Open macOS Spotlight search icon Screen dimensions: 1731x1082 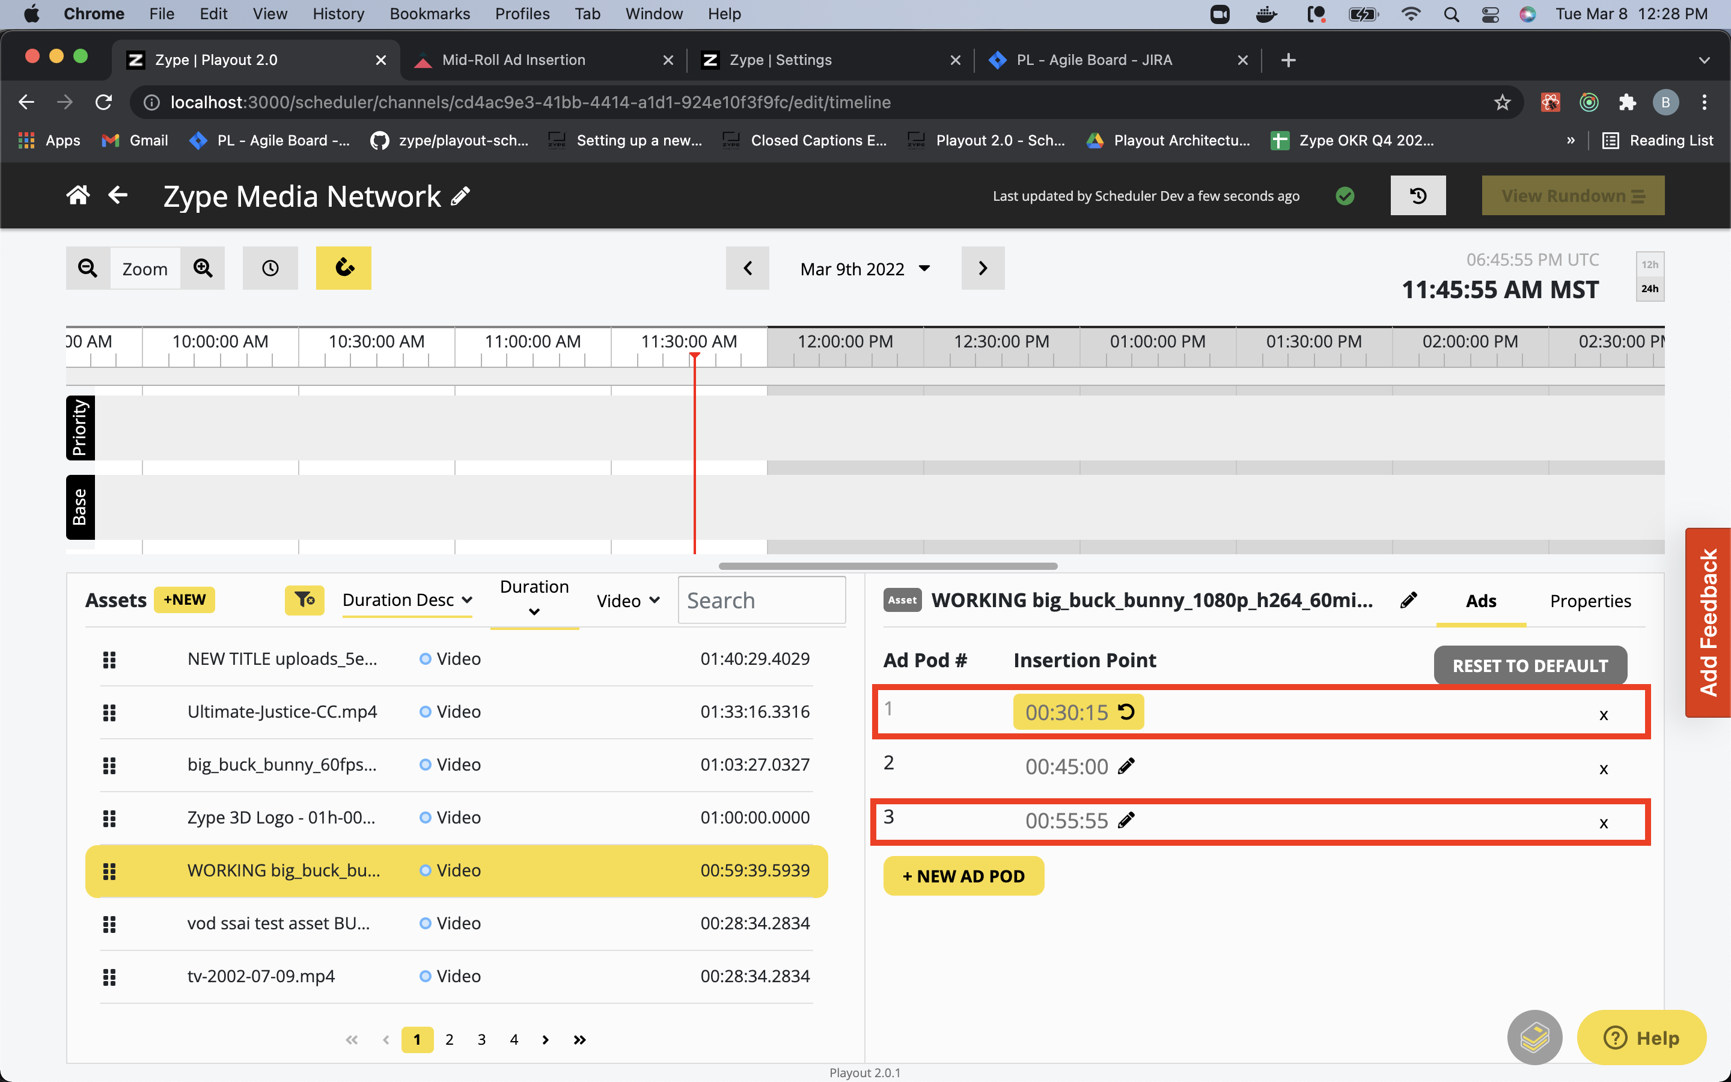(1450, 14)
